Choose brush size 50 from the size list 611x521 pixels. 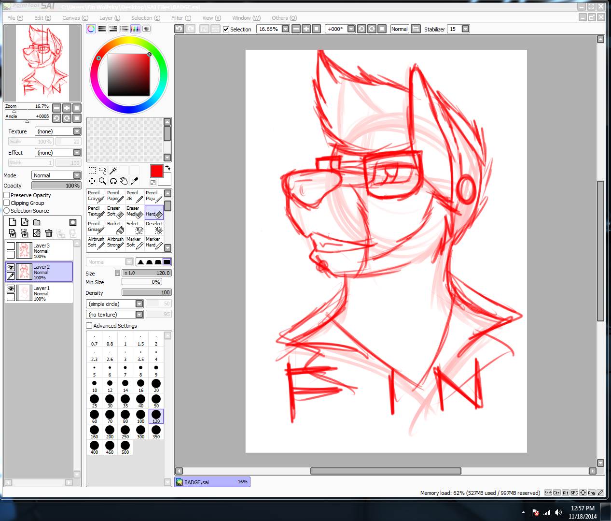pyautogui.click(x=156, y=401)
